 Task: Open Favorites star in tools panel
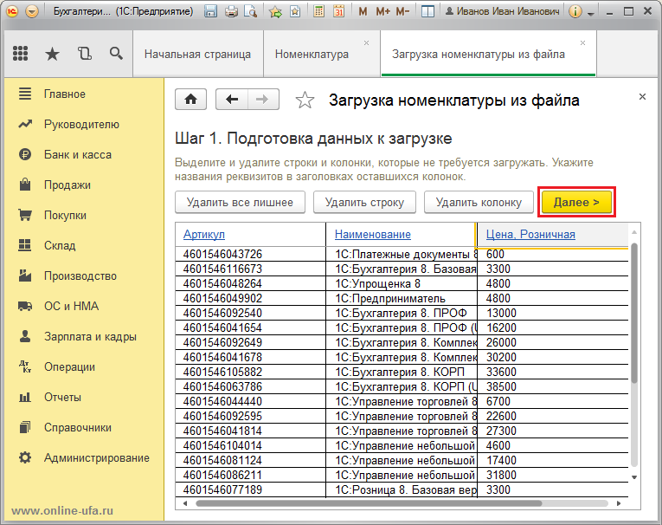52,54
